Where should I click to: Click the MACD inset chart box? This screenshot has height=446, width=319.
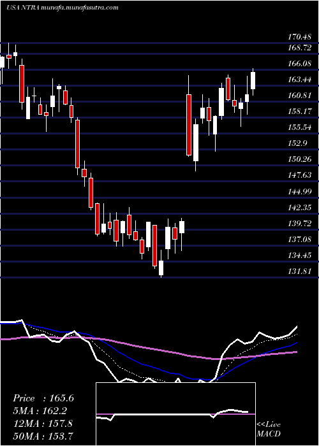click(x=175, y=414)
